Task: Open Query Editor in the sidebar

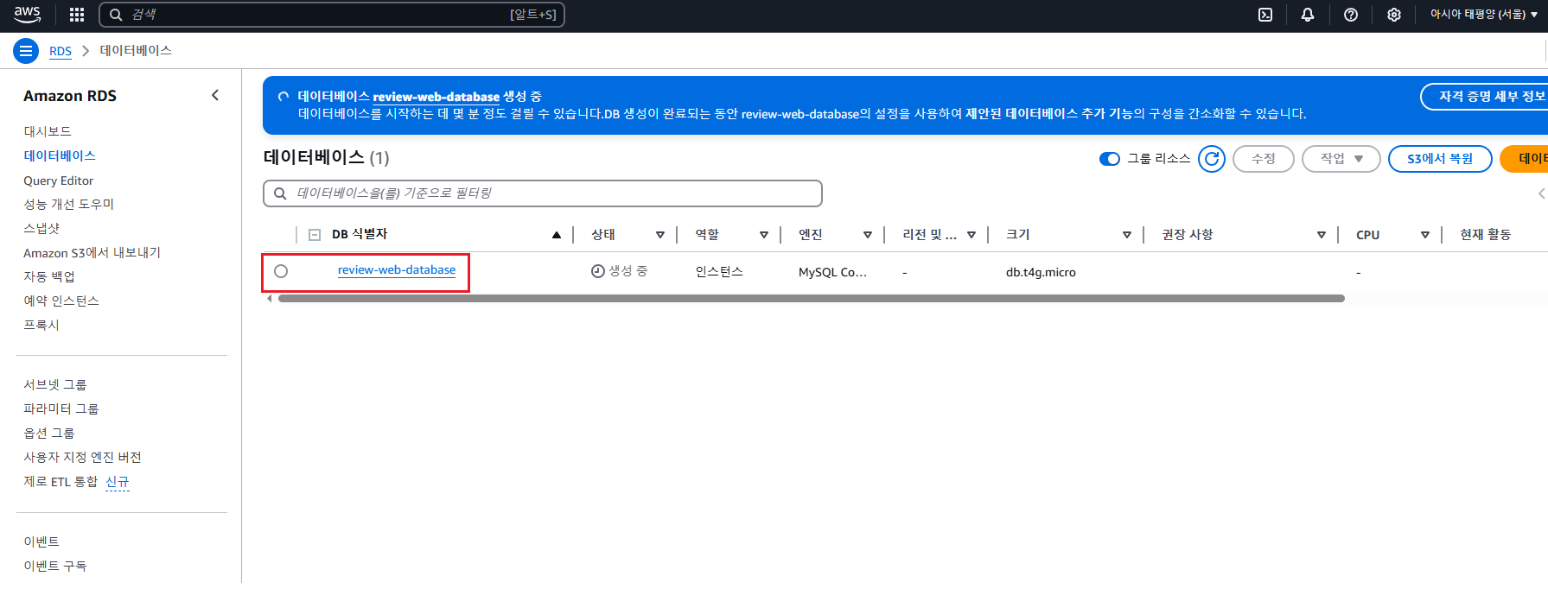Action: point(58,180)
